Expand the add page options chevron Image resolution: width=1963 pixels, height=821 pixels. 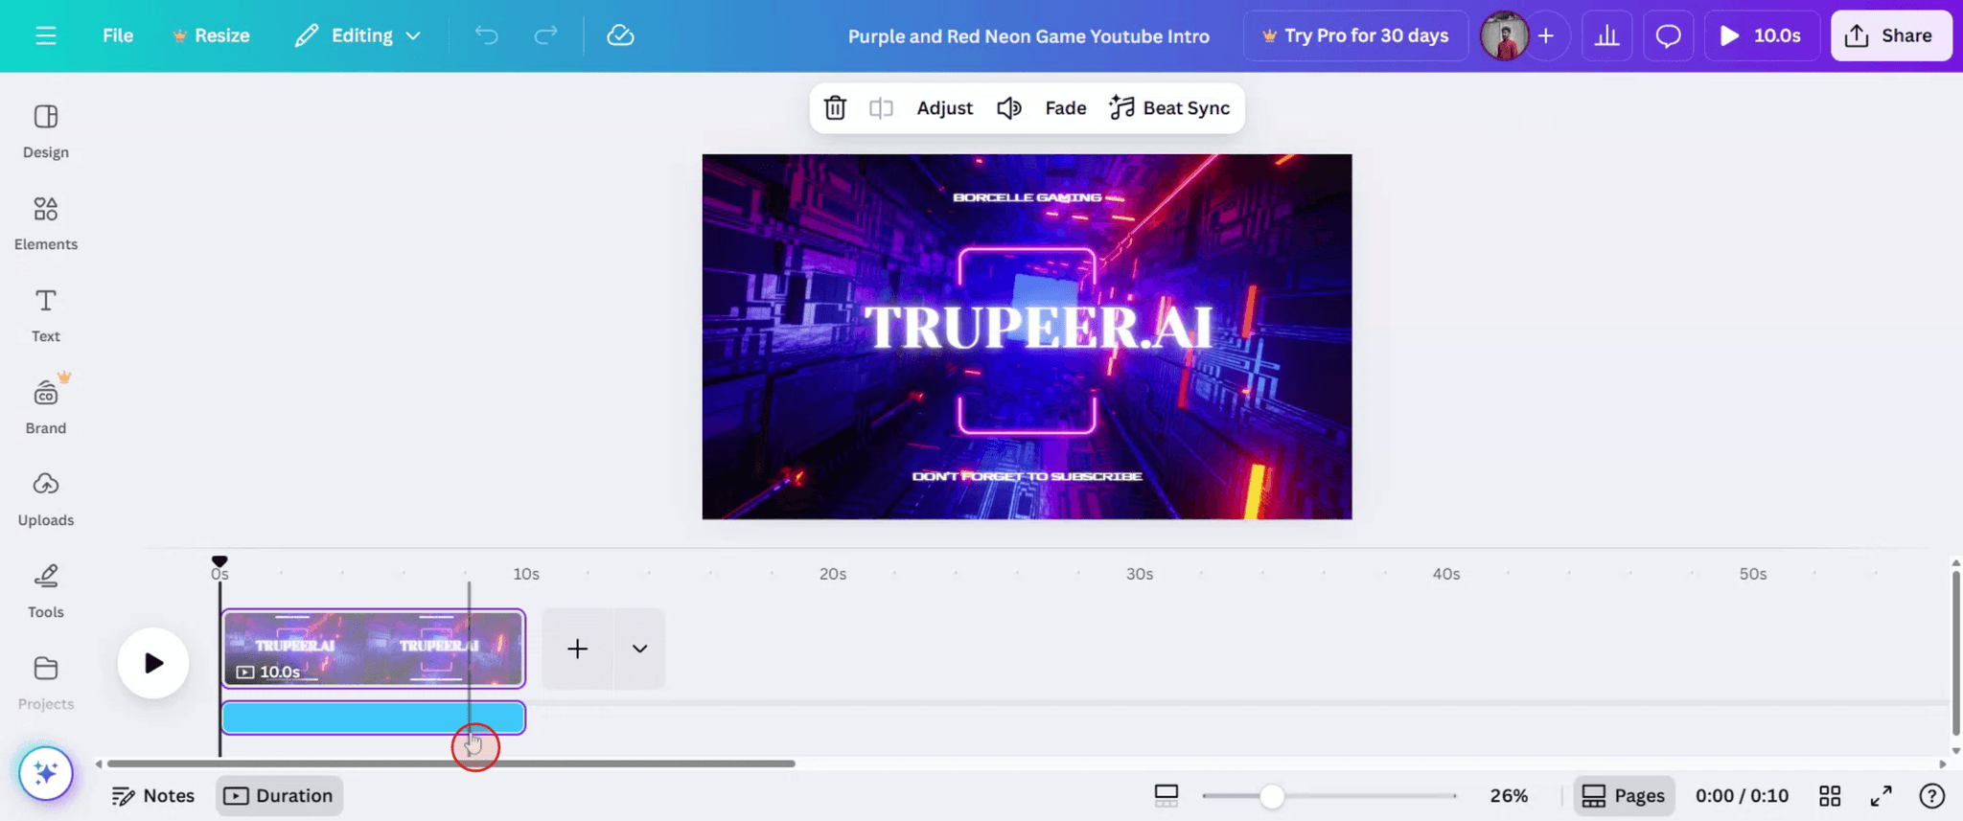tap(639, 649)
